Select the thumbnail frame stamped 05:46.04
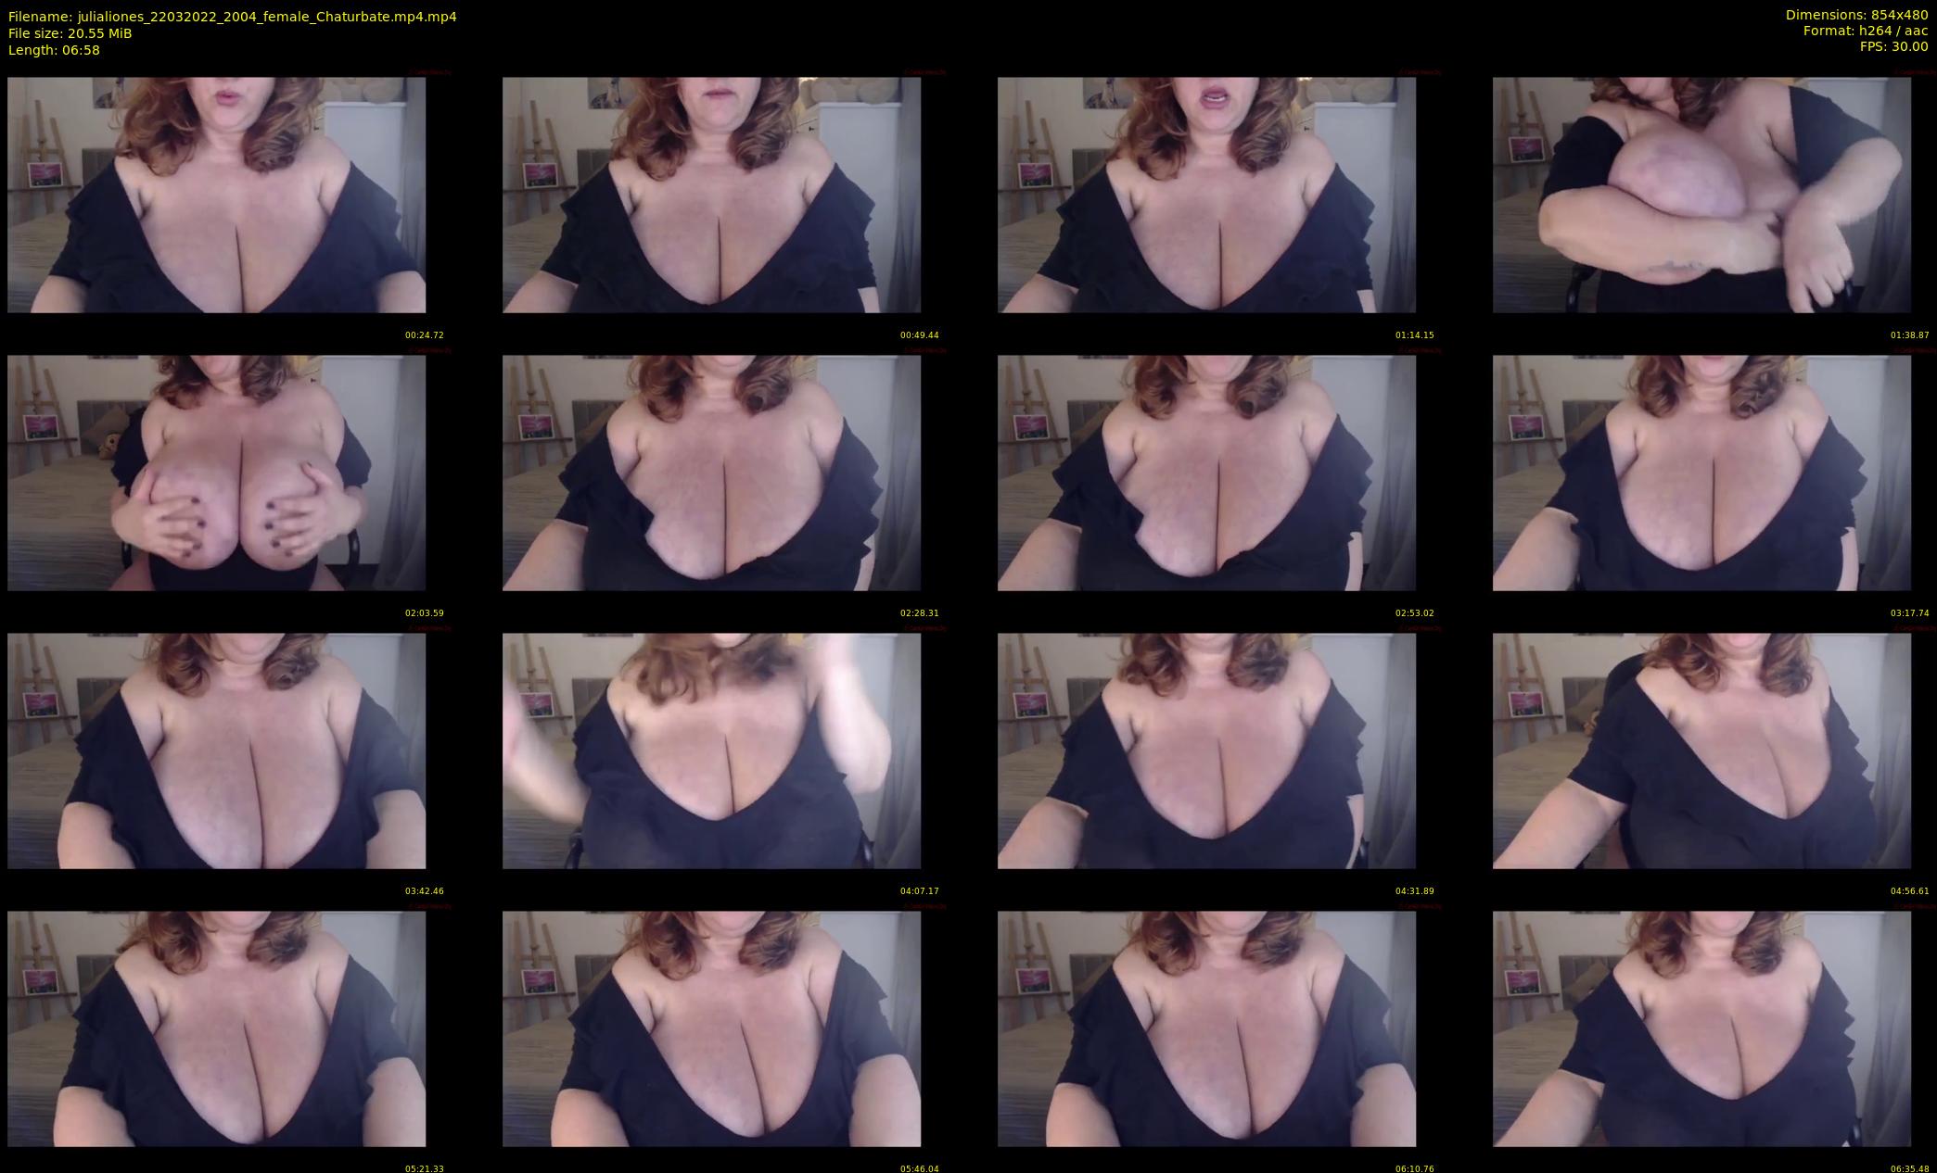1937x1173 pixels. (x=711, y=1028)
